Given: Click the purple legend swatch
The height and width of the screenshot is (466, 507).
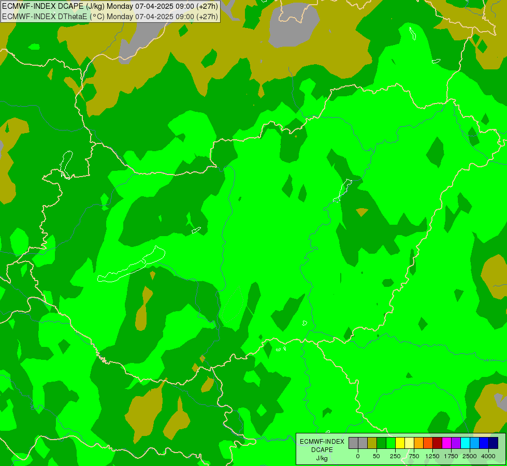Looking at the screenshot, I should [x=456, y=443].
